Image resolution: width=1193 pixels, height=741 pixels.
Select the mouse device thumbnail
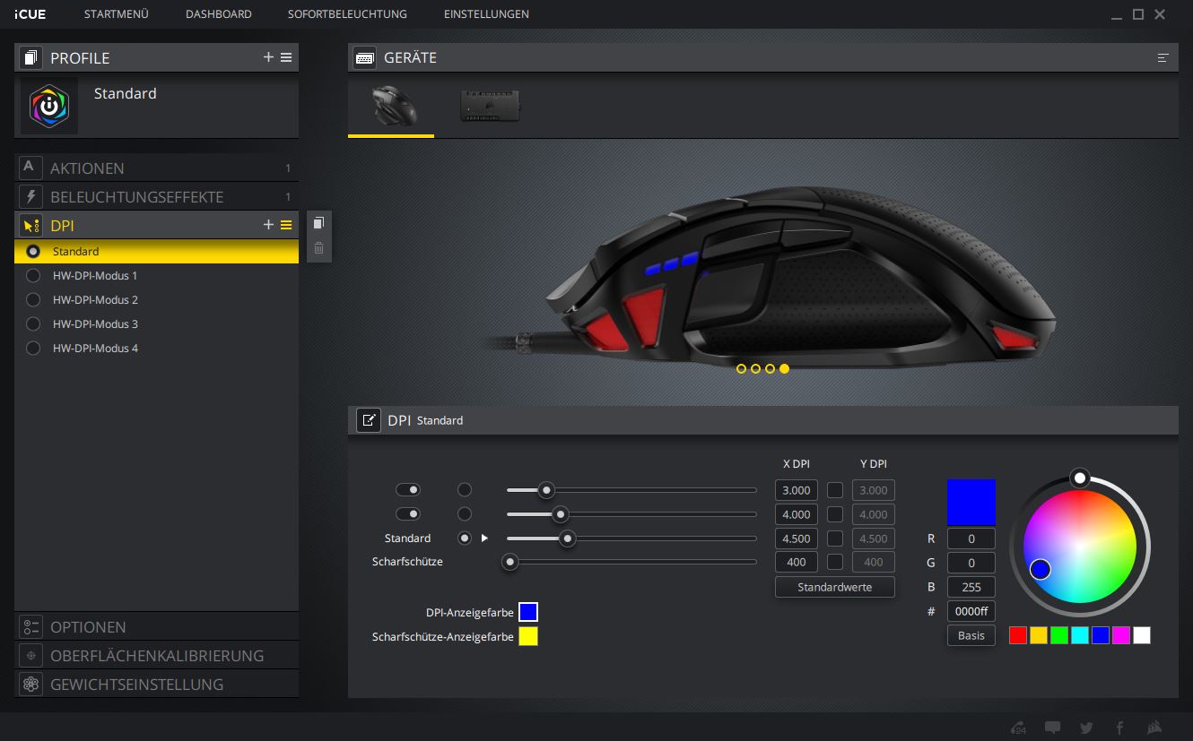391,106
